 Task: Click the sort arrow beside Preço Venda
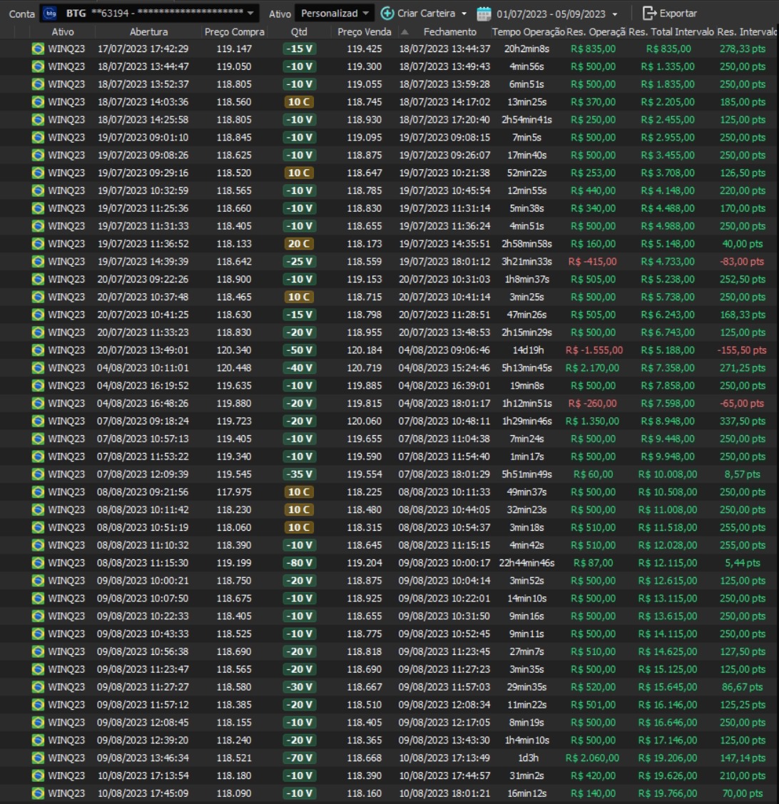pyautogui.click(x=405, y=32)
